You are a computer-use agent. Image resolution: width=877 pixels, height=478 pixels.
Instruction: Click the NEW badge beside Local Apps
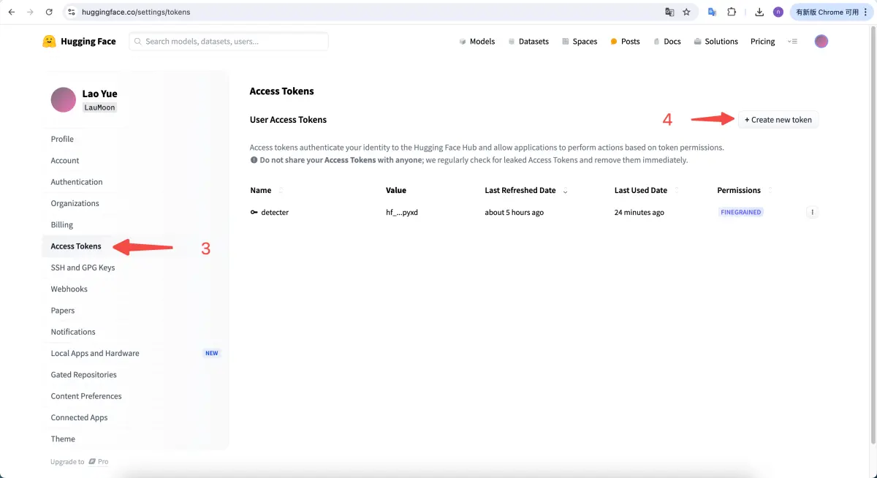212,353
